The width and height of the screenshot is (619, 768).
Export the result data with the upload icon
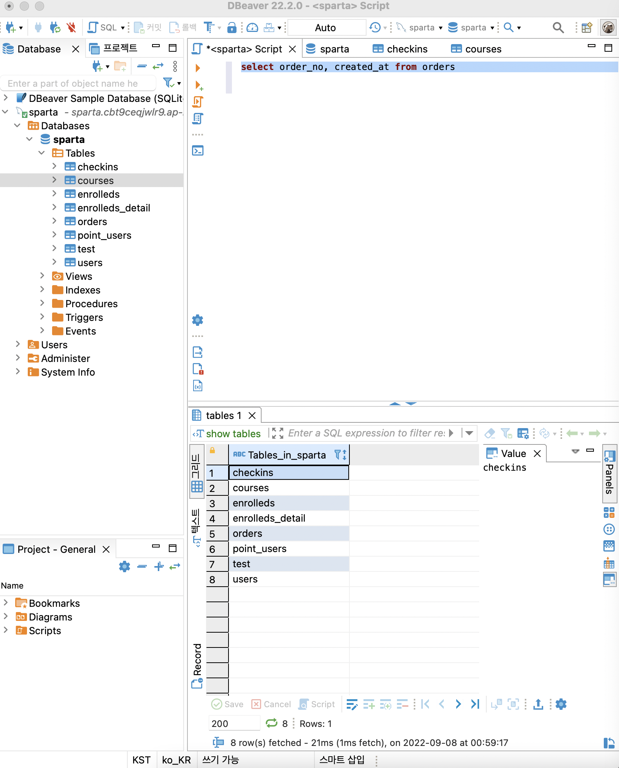[538, 704]
